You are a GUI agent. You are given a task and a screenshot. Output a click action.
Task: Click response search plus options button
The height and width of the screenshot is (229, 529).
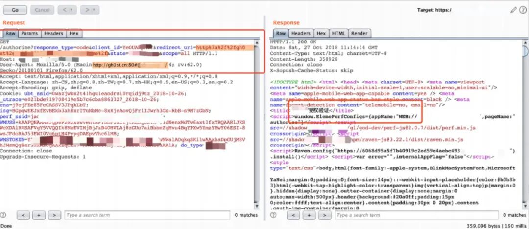[x=309, y=215]
